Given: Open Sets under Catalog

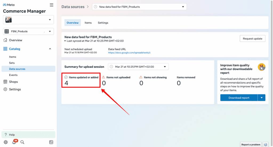Looking at the screenshot, I should click(x=12, y=63).
